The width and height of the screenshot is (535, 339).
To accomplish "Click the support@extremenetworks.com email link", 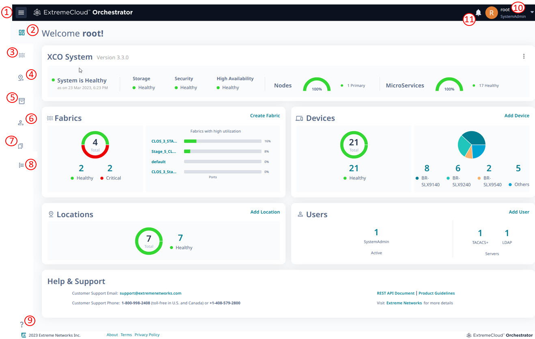I will 151,293.
